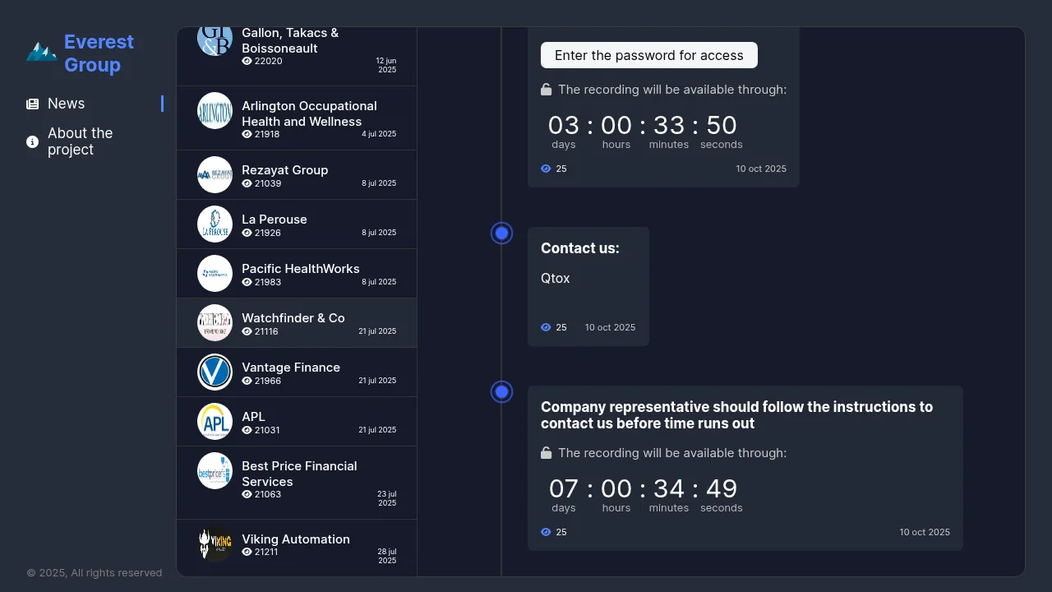
Task: Select Rezayat Group in the list
Action: click(284, 170)
